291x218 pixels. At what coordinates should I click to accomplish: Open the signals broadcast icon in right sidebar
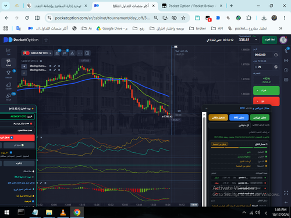click(x=286, y=60)
